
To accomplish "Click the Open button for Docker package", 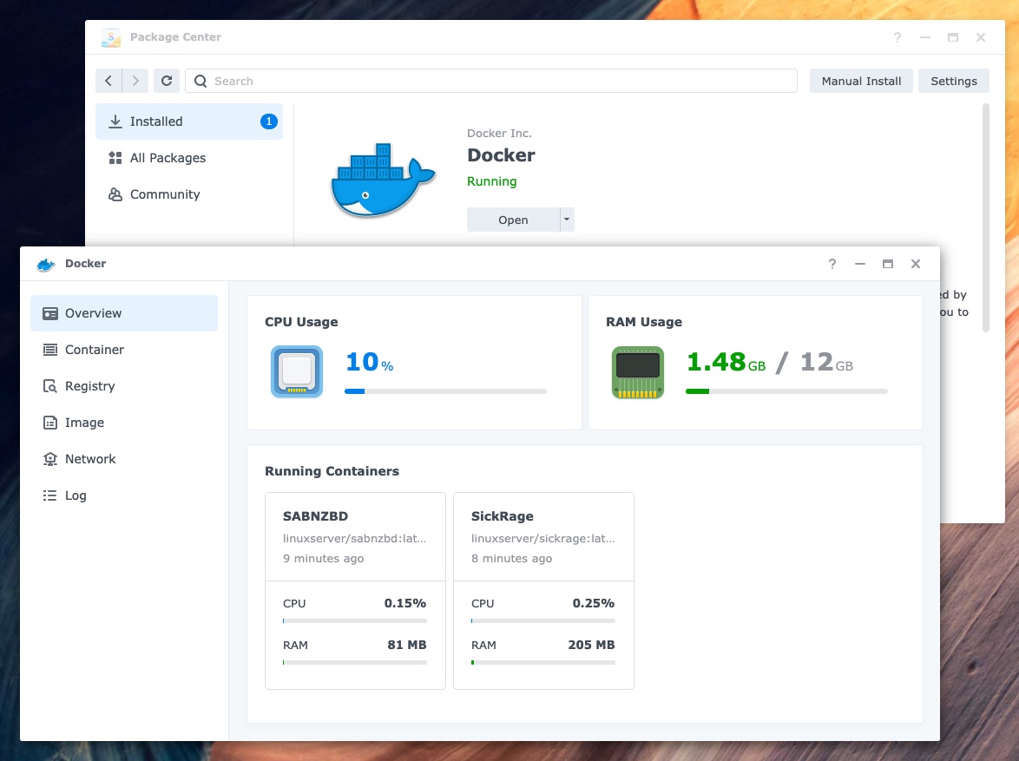I will click(513, 220).
